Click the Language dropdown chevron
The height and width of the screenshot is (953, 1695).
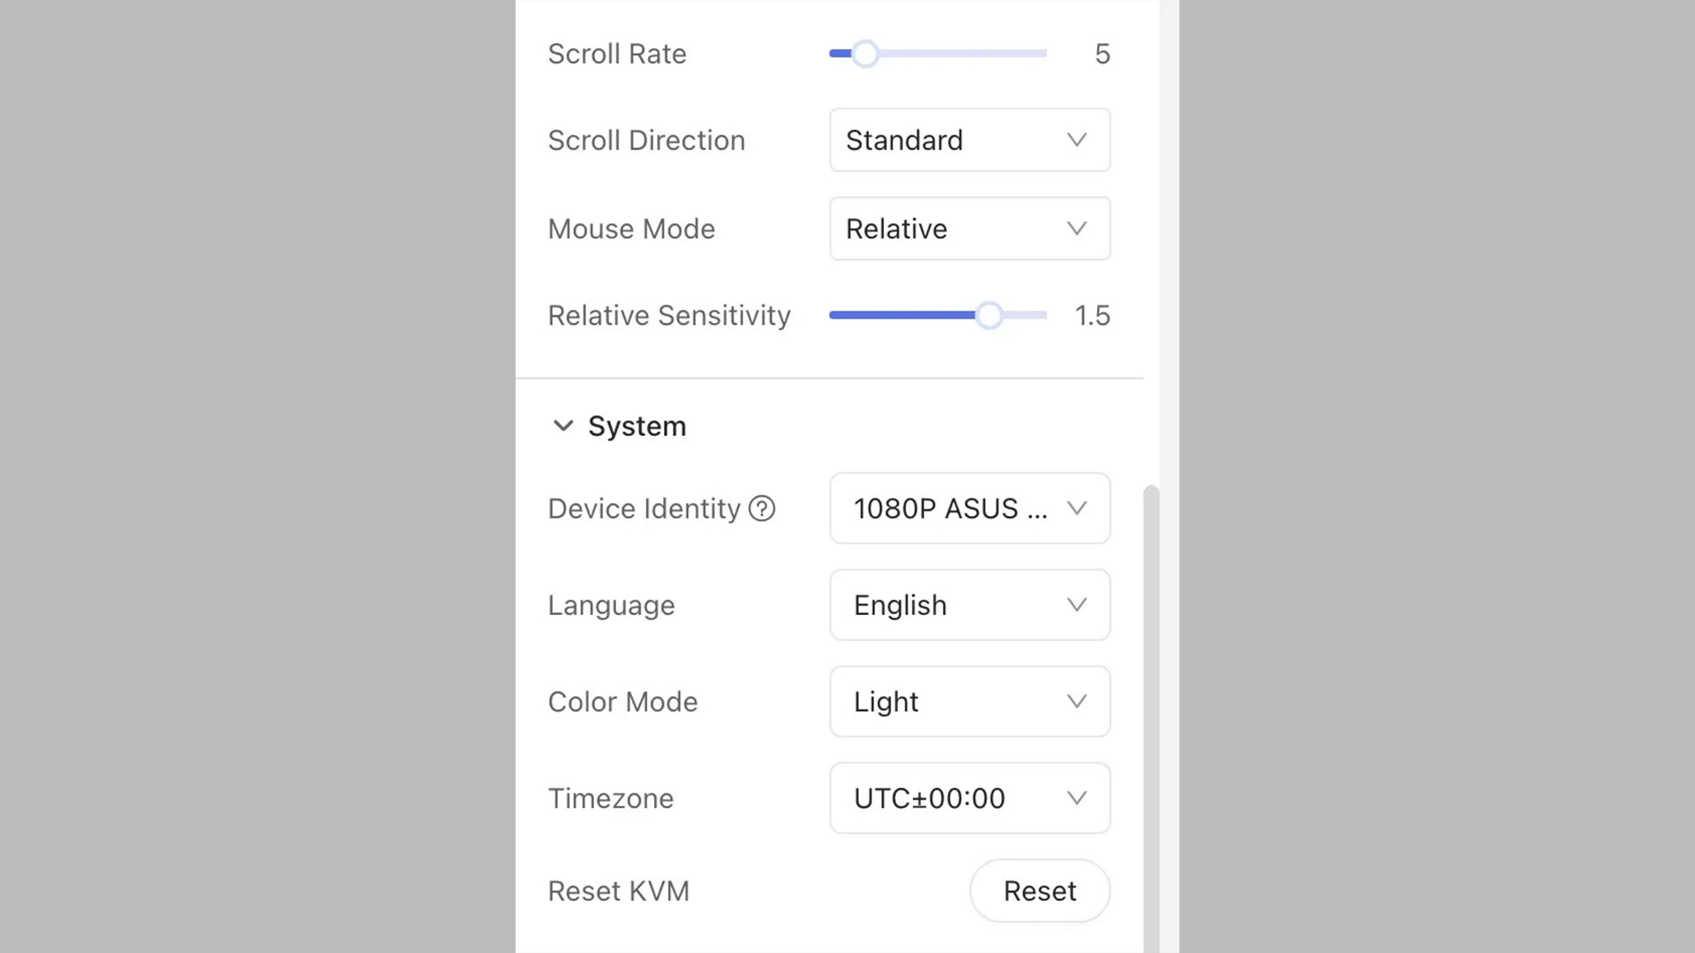(x=1075, y=605)
